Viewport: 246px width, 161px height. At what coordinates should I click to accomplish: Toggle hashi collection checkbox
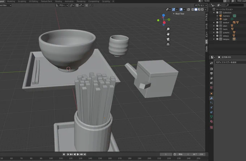[x=217, y=29]
